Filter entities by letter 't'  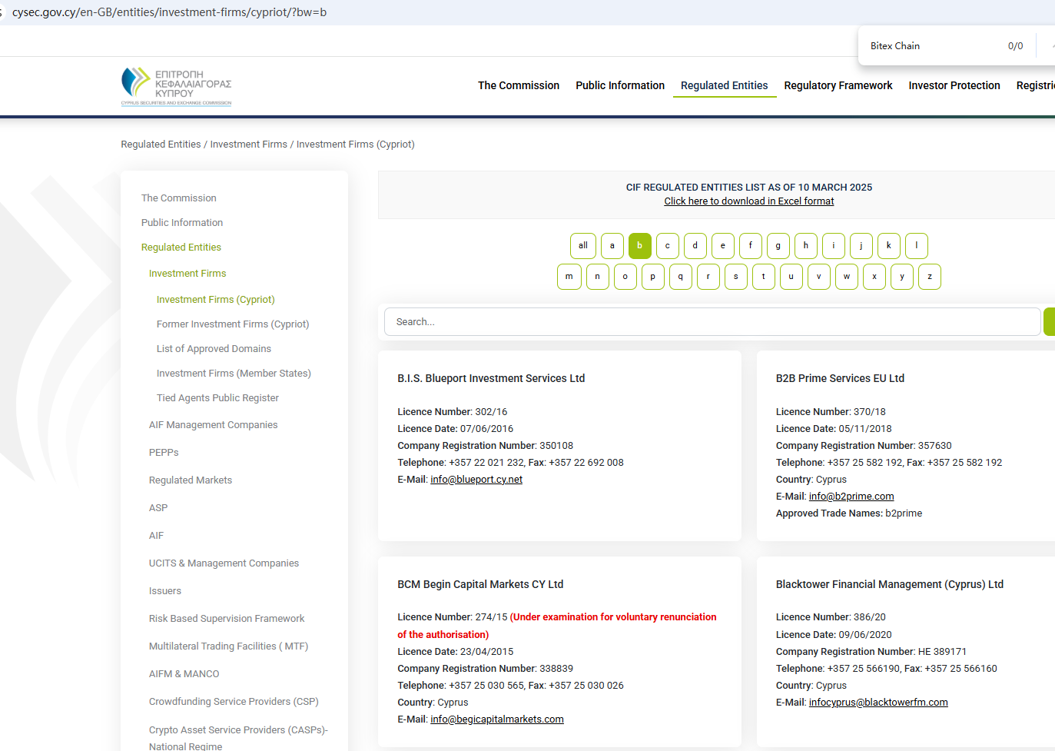(x=764, y=277)
